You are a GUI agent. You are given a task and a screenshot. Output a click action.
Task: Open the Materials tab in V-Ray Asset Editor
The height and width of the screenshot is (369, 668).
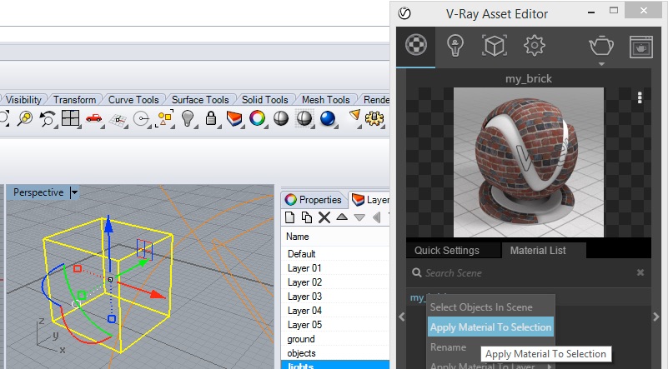click(x=416, y=45)
